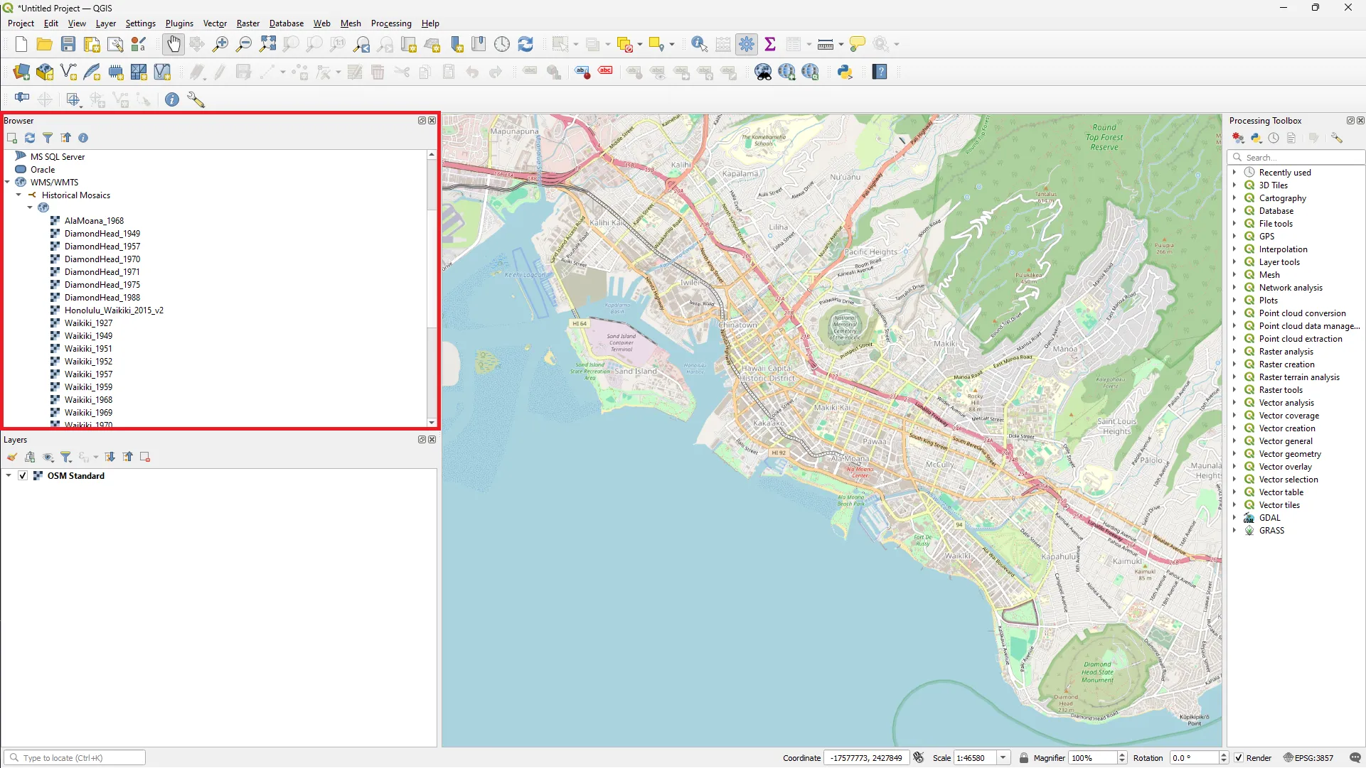Toggle the Render checkbox in status bar

1239,758
